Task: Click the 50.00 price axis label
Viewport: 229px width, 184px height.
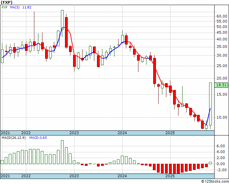Action: 222,27
